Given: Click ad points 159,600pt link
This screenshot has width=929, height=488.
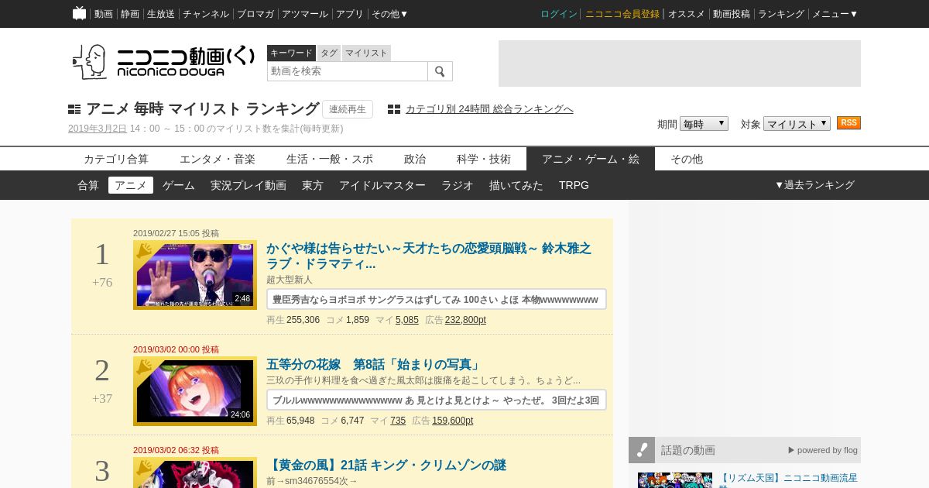Looking at the screenshot, I should point(452,421).
